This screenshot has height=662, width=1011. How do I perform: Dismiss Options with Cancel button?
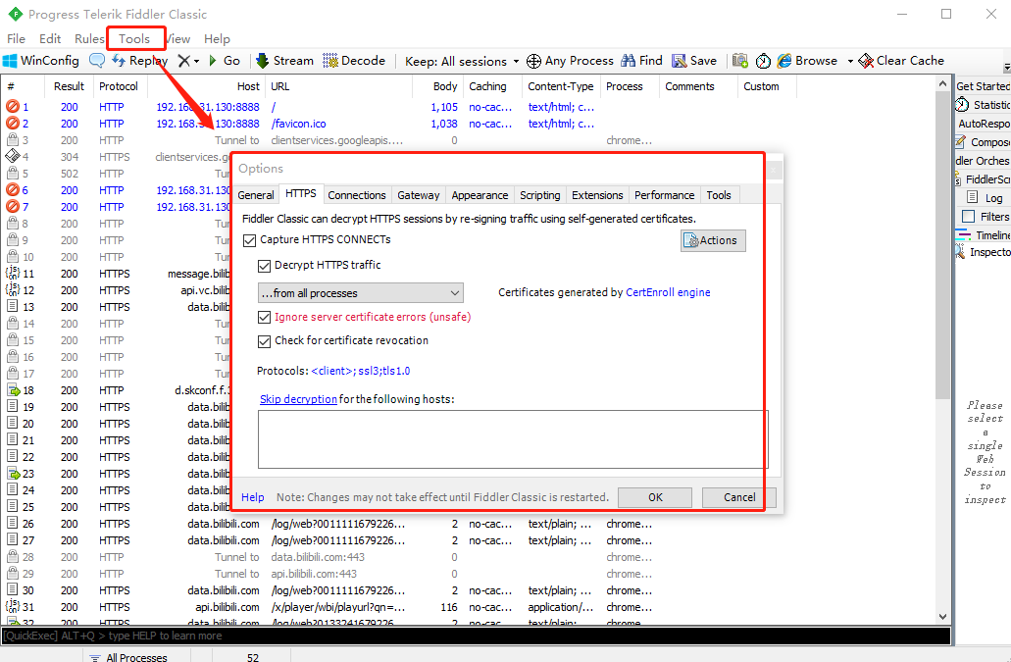point(739,497)
